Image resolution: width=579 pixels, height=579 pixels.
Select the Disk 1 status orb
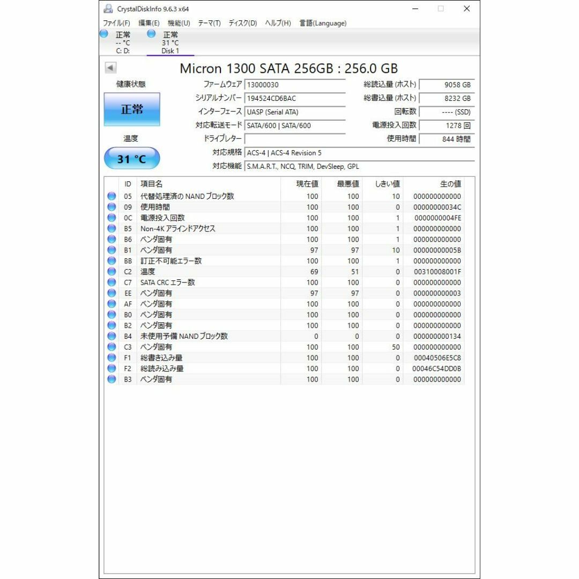click(151, 34)
